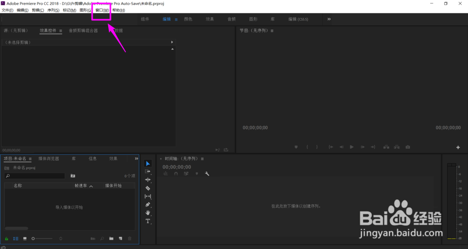The height and width of the screenshot is (249, 468).
Task: Show more workspaces with top chevron
Action: click(x=329, y=19)
